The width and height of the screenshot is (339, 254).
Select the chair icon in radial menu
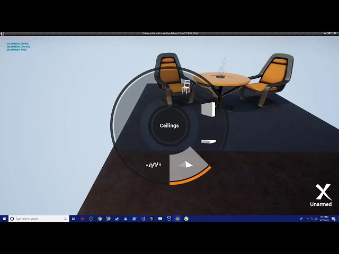coord(186,87)
